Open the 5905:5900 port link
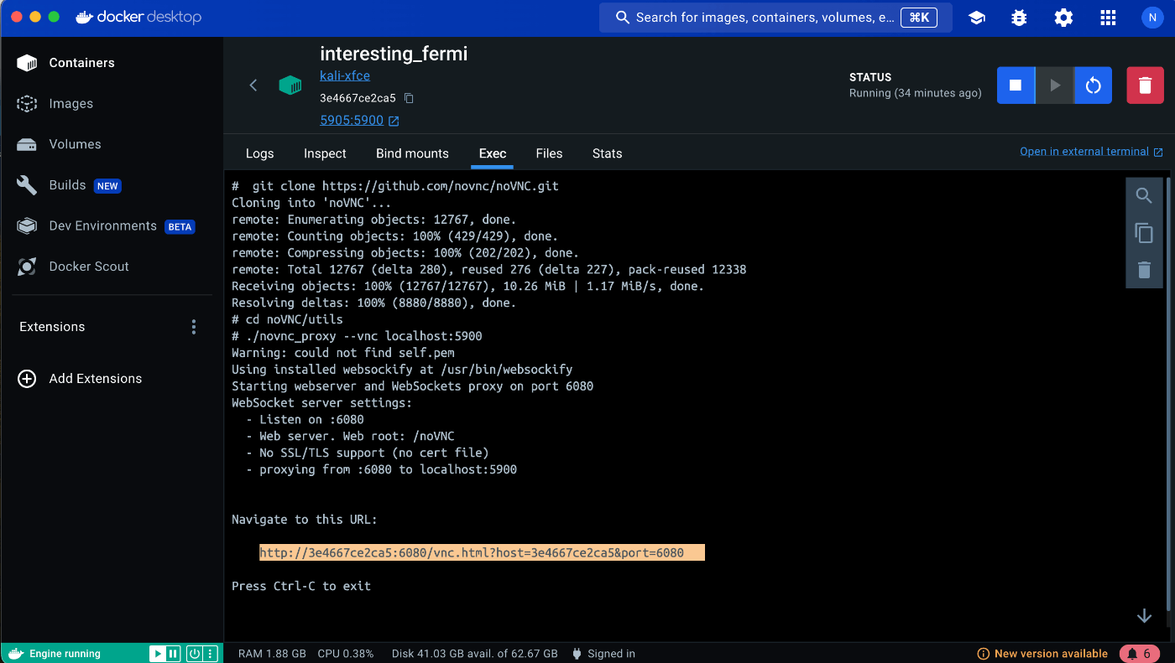Screen dimensions: 1175x663 coord(359,121)
